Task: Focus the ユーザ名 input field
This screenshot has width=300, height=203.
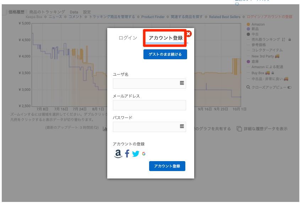Action: [x=149, y=84]
